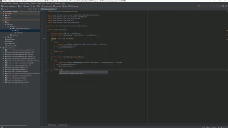
Task: Expand the Gradle: net.dv8tion:JDA library
Action: click(3, 67)
